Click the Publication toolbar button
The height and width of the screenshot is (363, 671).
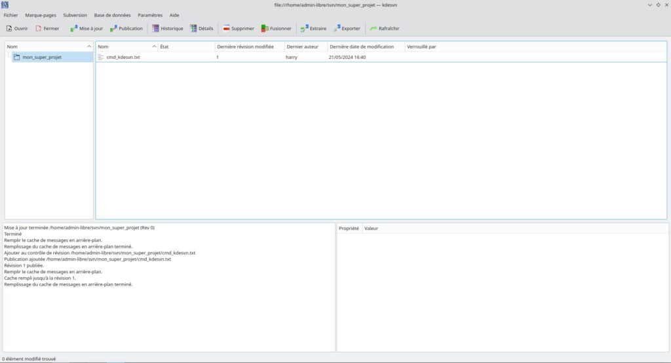pos(126,28)
